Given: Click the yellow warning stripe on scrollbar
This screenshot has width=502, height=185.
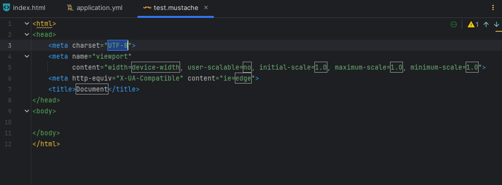Looking at the screenshot, I should [x=499, y=31].
